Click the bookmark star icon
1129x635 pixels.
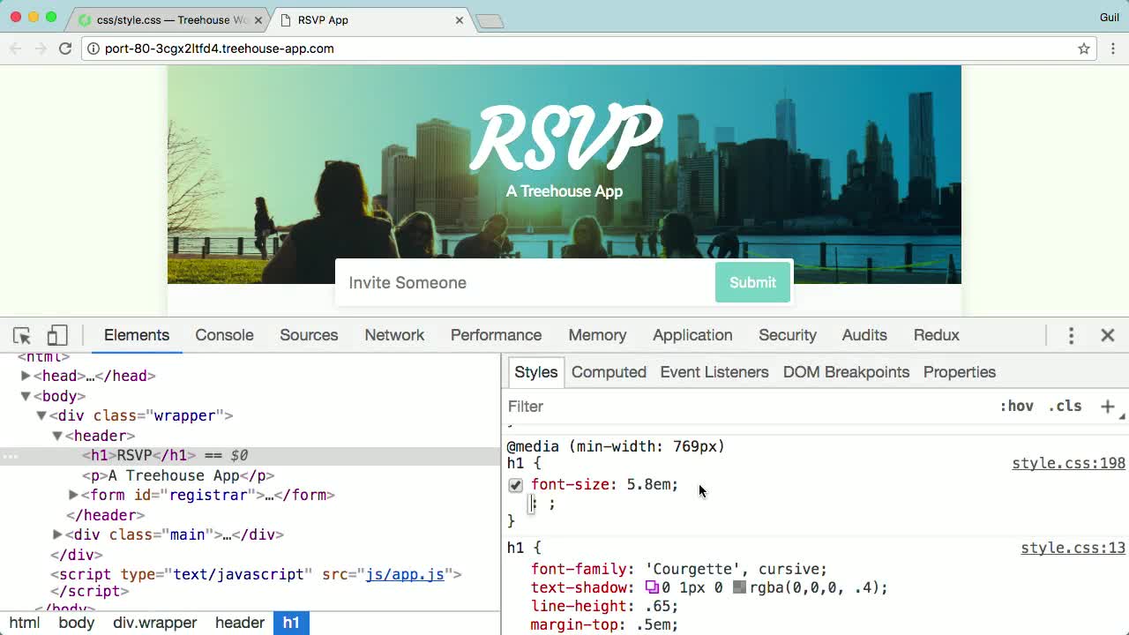coord(1083,49)
